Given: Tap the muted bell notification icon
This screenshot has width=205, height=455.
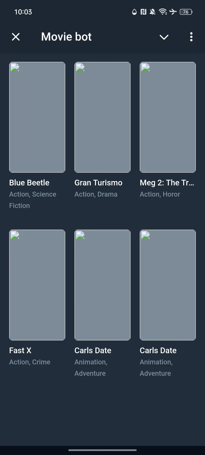Looking at the screenshot, I should pos(153,12).
